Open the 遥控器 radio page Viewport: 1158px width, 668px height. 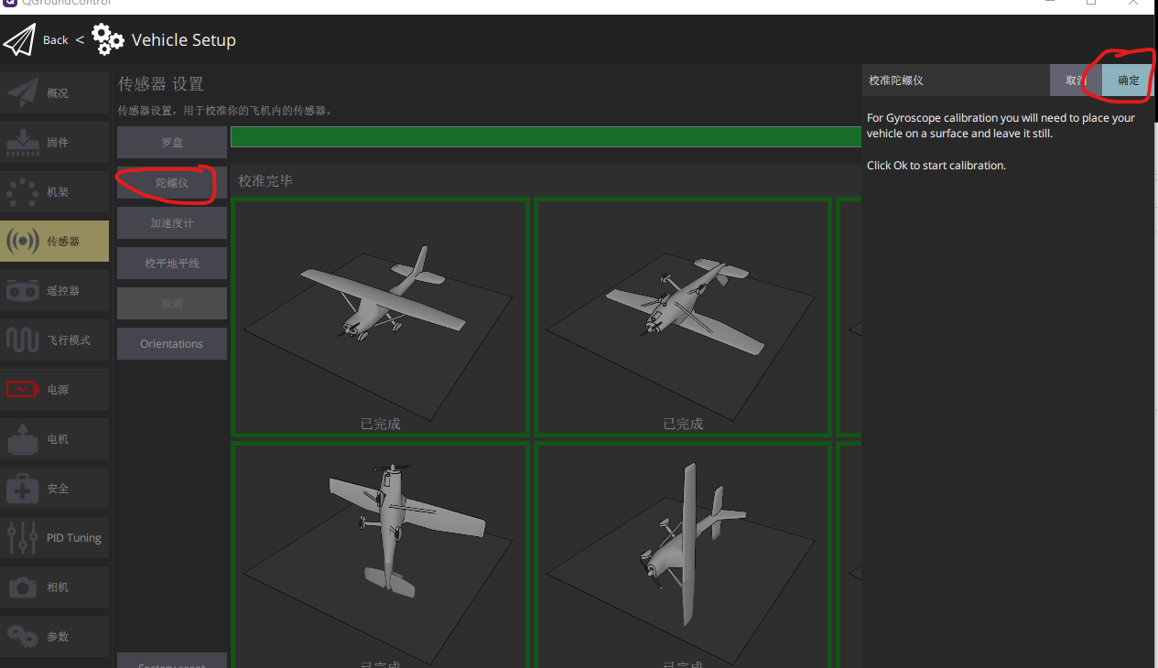pos(55,291)
